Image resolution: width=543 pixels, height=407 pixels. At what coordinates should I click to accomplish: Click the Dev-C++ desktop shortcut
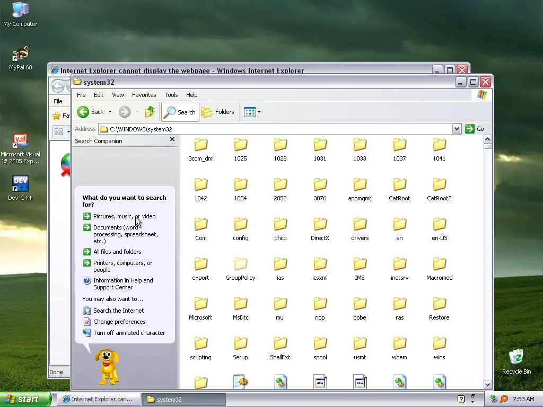click(20, 188)
